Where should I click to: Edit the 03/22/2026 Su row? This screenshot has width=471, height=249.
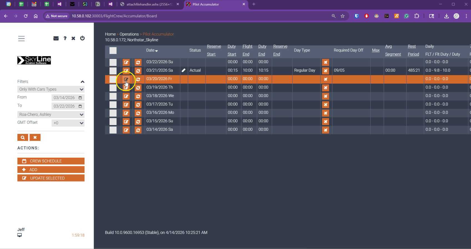[x=126, y=62]
